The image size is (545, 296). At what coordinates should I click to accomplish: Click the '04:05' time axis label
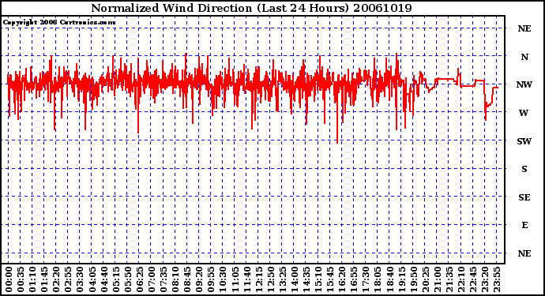tap(92, 279)
